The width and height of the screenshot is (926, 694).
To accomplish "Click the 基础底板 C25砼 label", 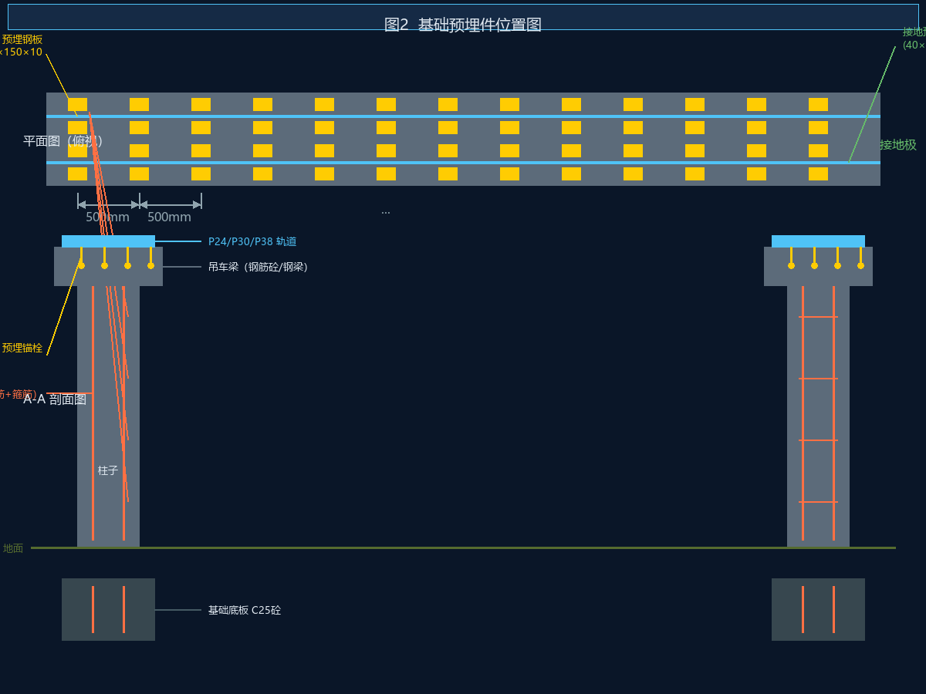I will coord(245,610).
